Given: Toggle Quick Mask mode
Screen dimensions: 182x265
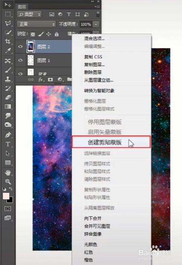Looking at the screenshot, I should [7, 209].
